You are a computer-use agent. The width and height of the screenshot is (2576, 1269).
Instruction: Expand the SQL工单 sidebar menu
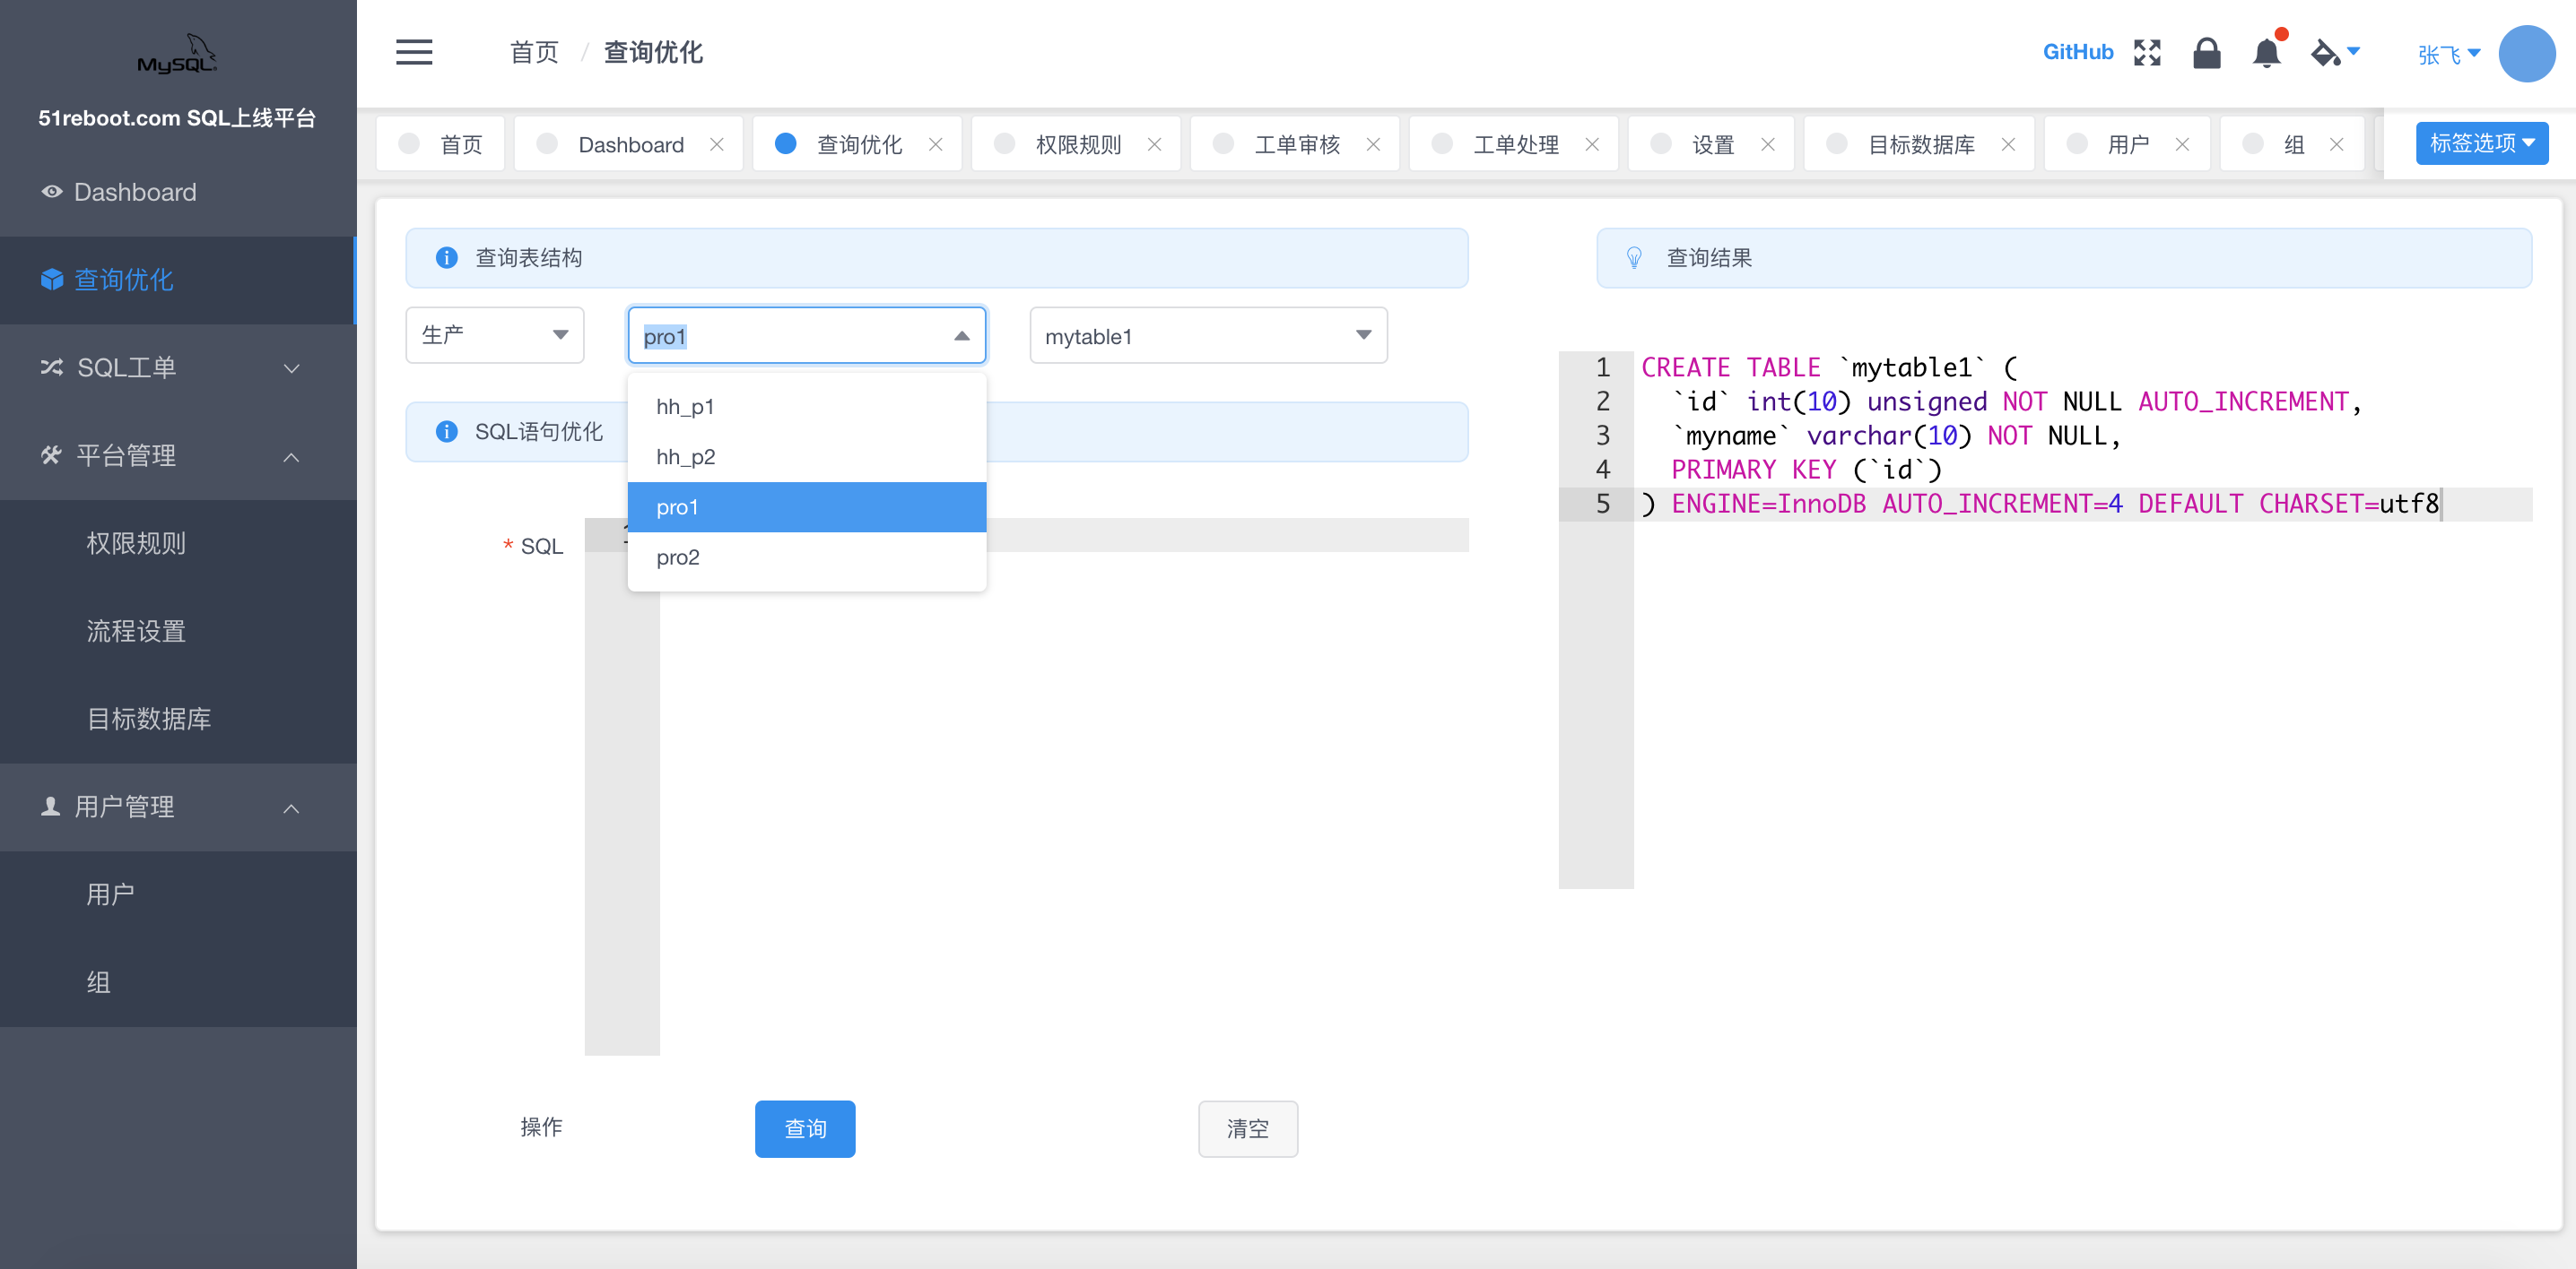[178, 367]
